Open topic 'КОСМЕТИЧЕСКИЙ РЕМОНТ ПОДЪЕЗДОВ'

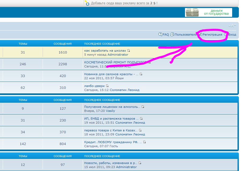coord(115,62)
